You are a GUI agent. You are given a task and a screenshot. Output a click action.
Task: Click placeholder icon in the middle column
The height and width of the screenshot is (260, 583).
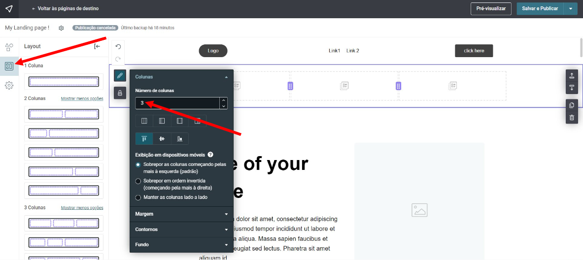(x=344, y=86)
